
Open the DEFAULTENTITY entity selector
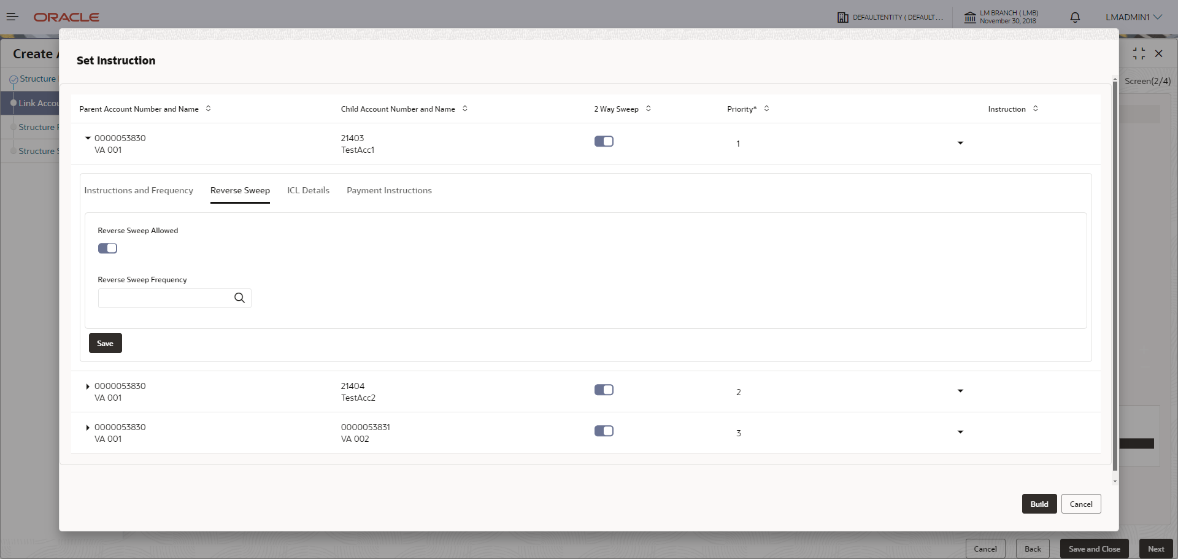890,17
